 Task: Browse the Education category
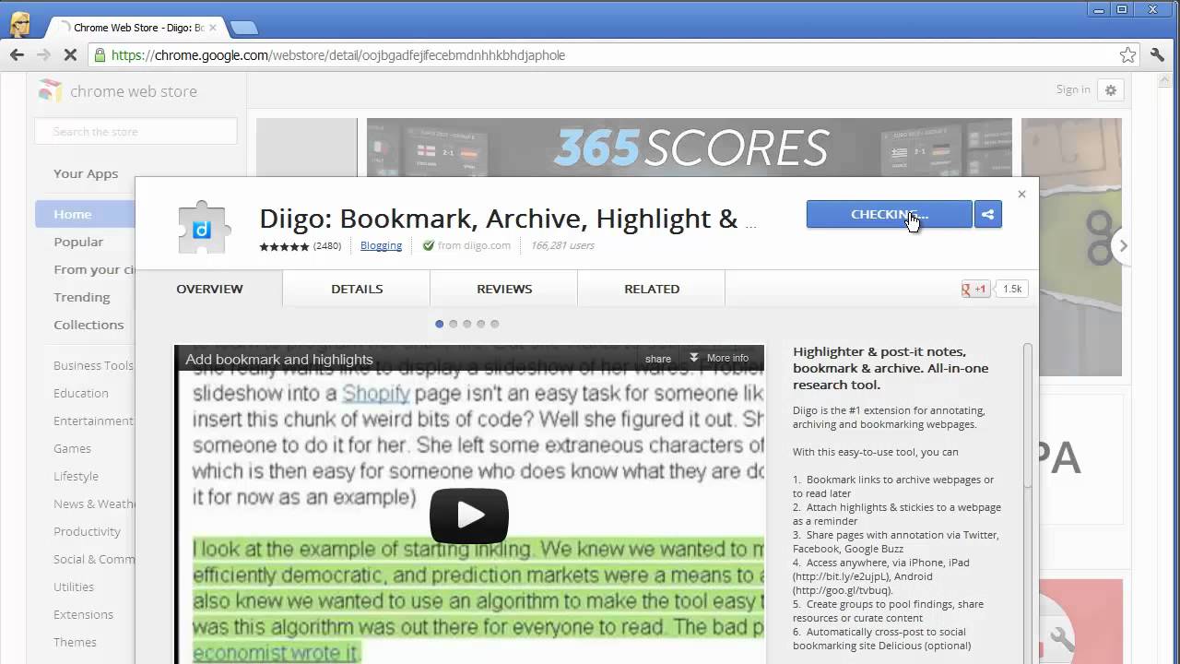pos(81,393)
